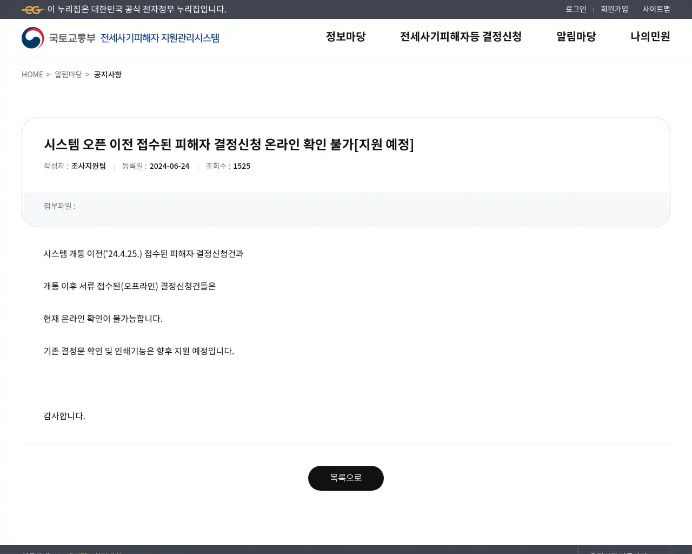The height and width of the screenshot is (554, 692).
Task: Click the closing text 감사합니다
Action: point(64,416)
